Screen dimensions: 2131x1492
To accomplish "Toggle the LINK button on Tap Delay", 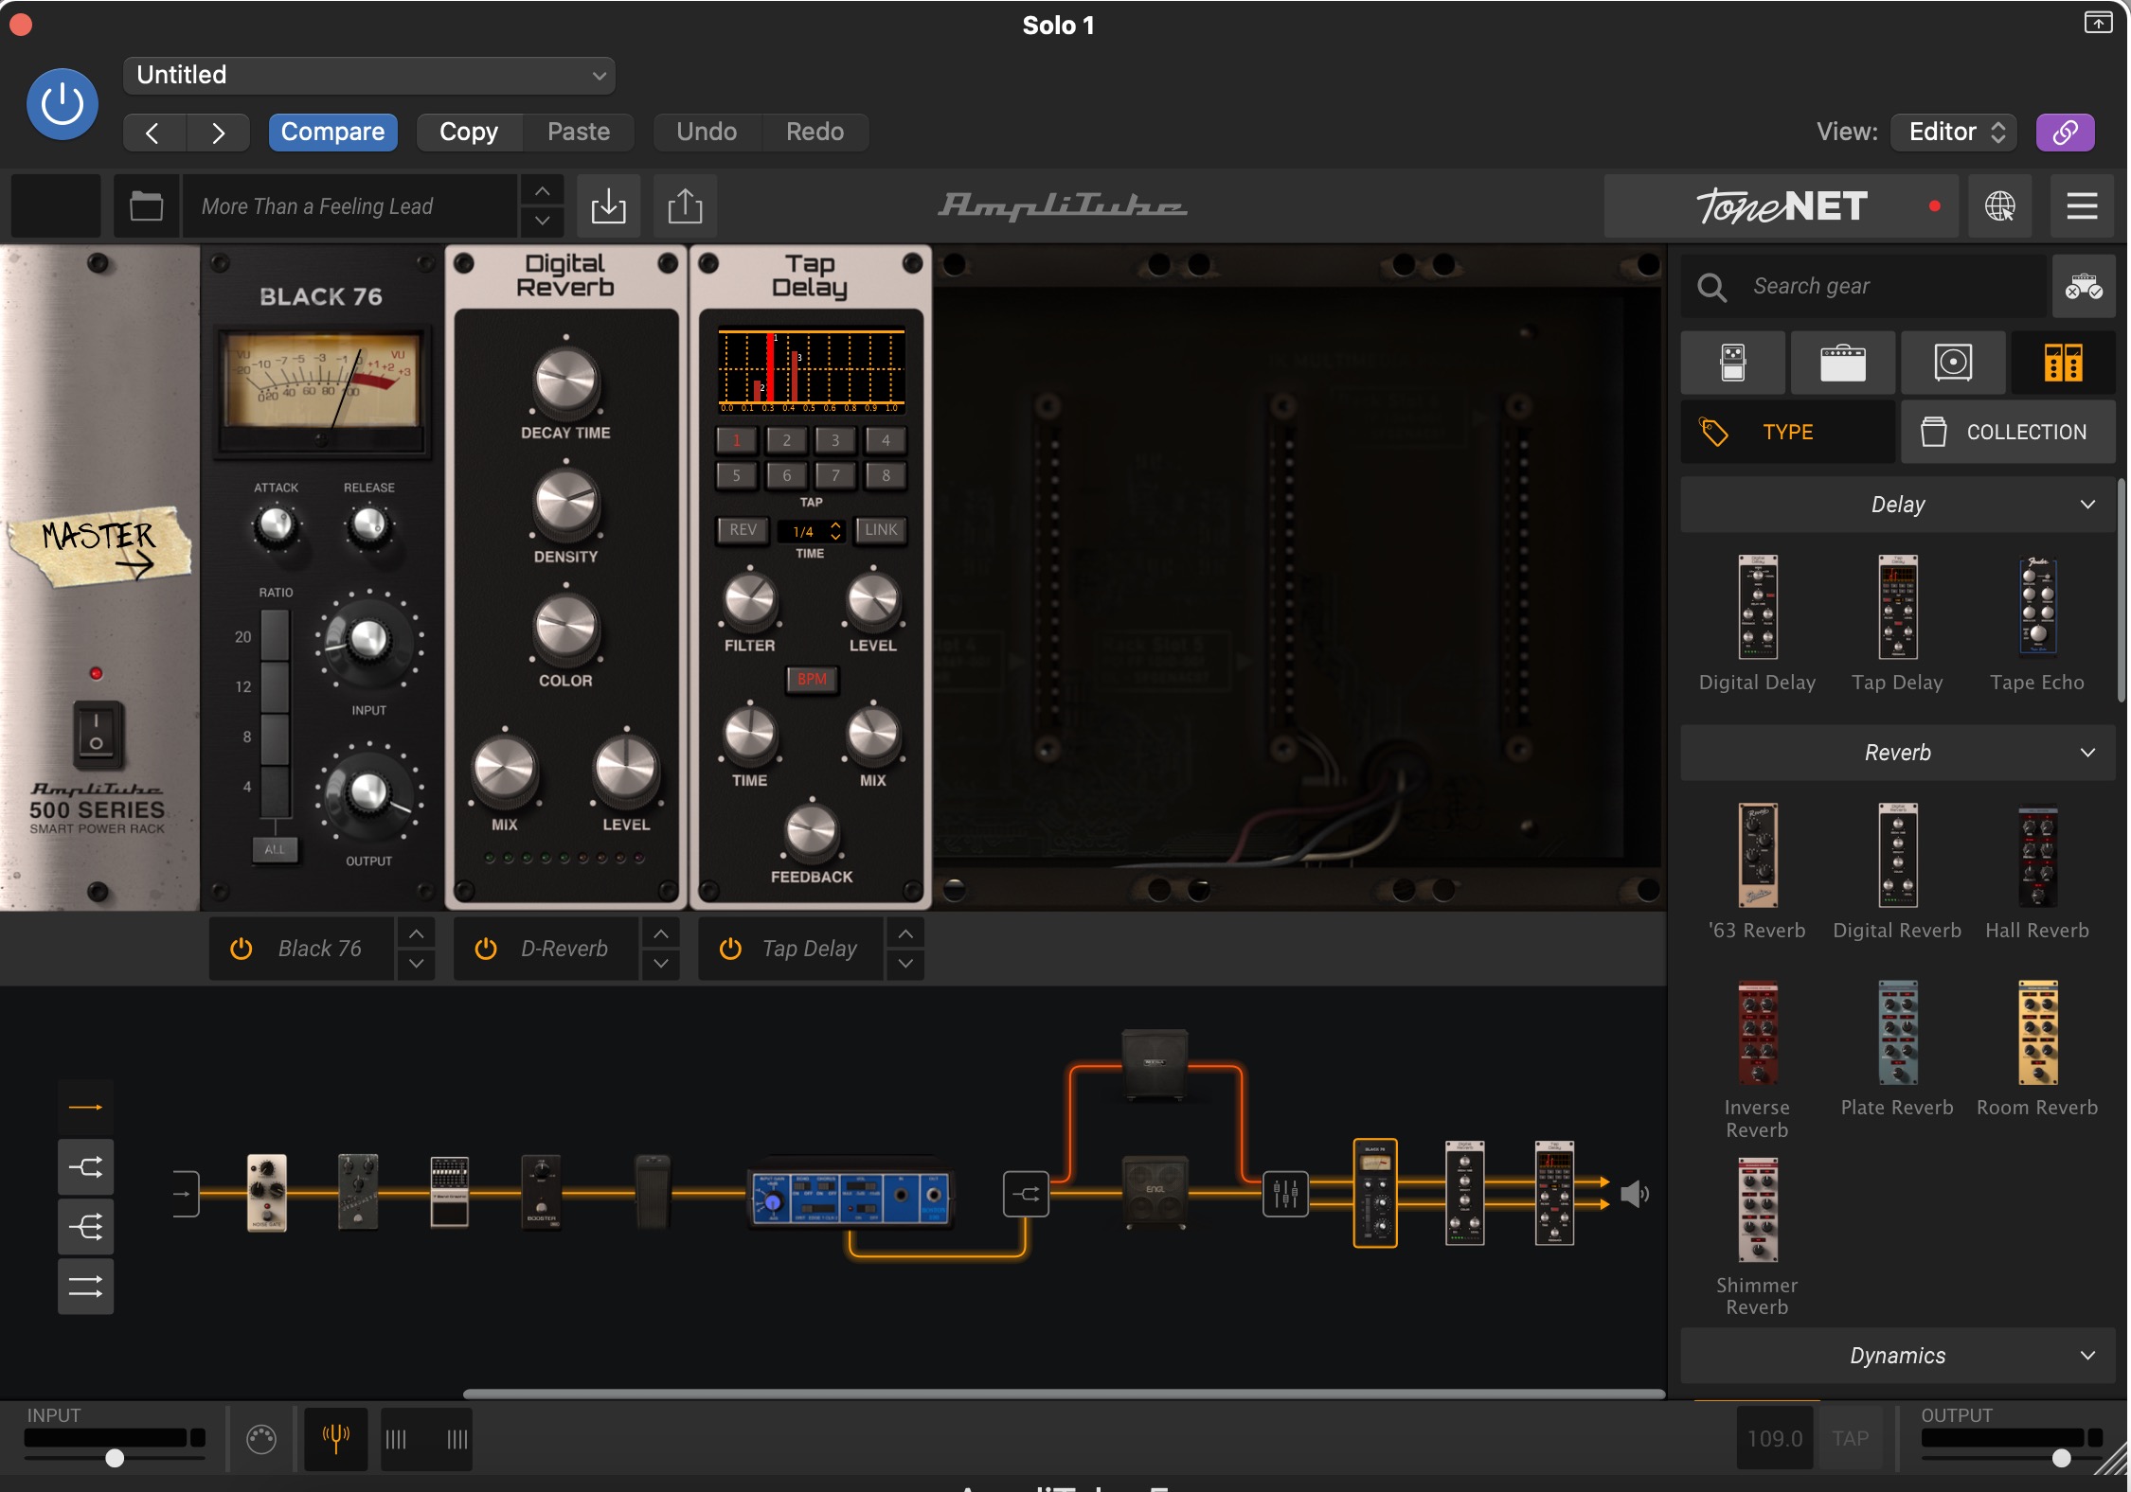I will pyautogui.click(x=881, y=530).
